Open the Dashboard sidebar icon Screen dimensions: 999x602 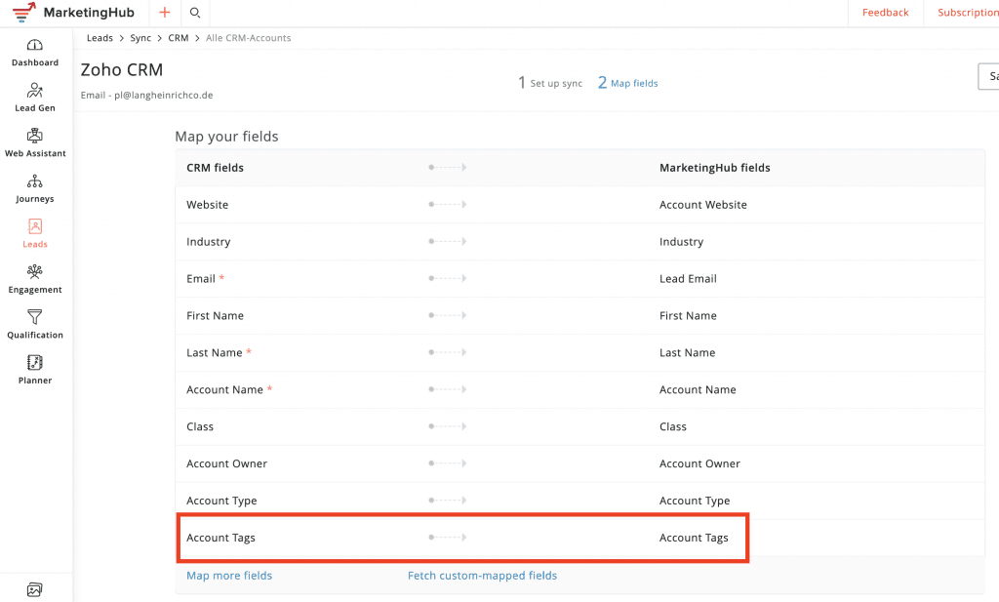click(x=35, y=45)
